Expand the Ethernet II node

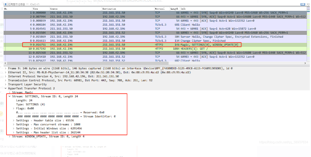point(5,72)
